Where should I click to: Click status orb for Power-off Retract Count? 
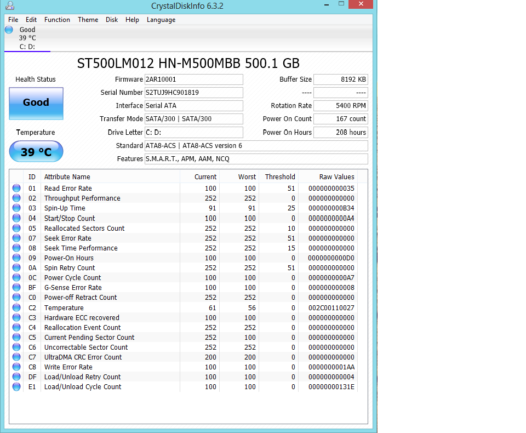point(16,298)
